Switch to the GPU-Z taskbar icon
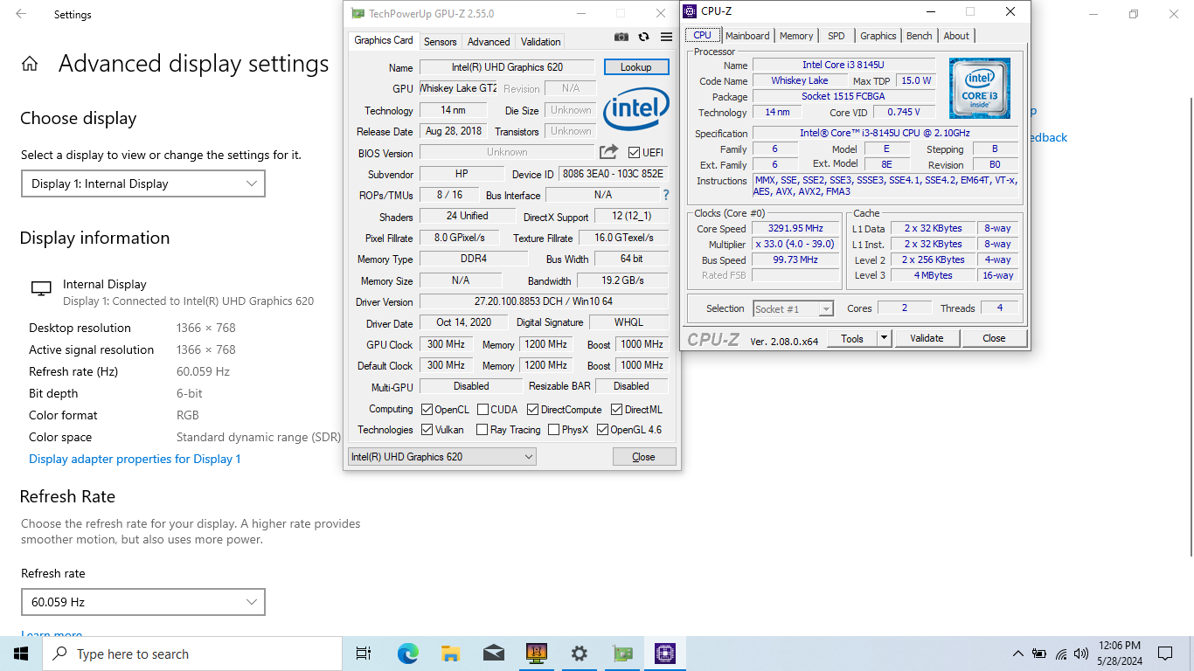This screenshot has height=671, width=1194. point(622,654)
